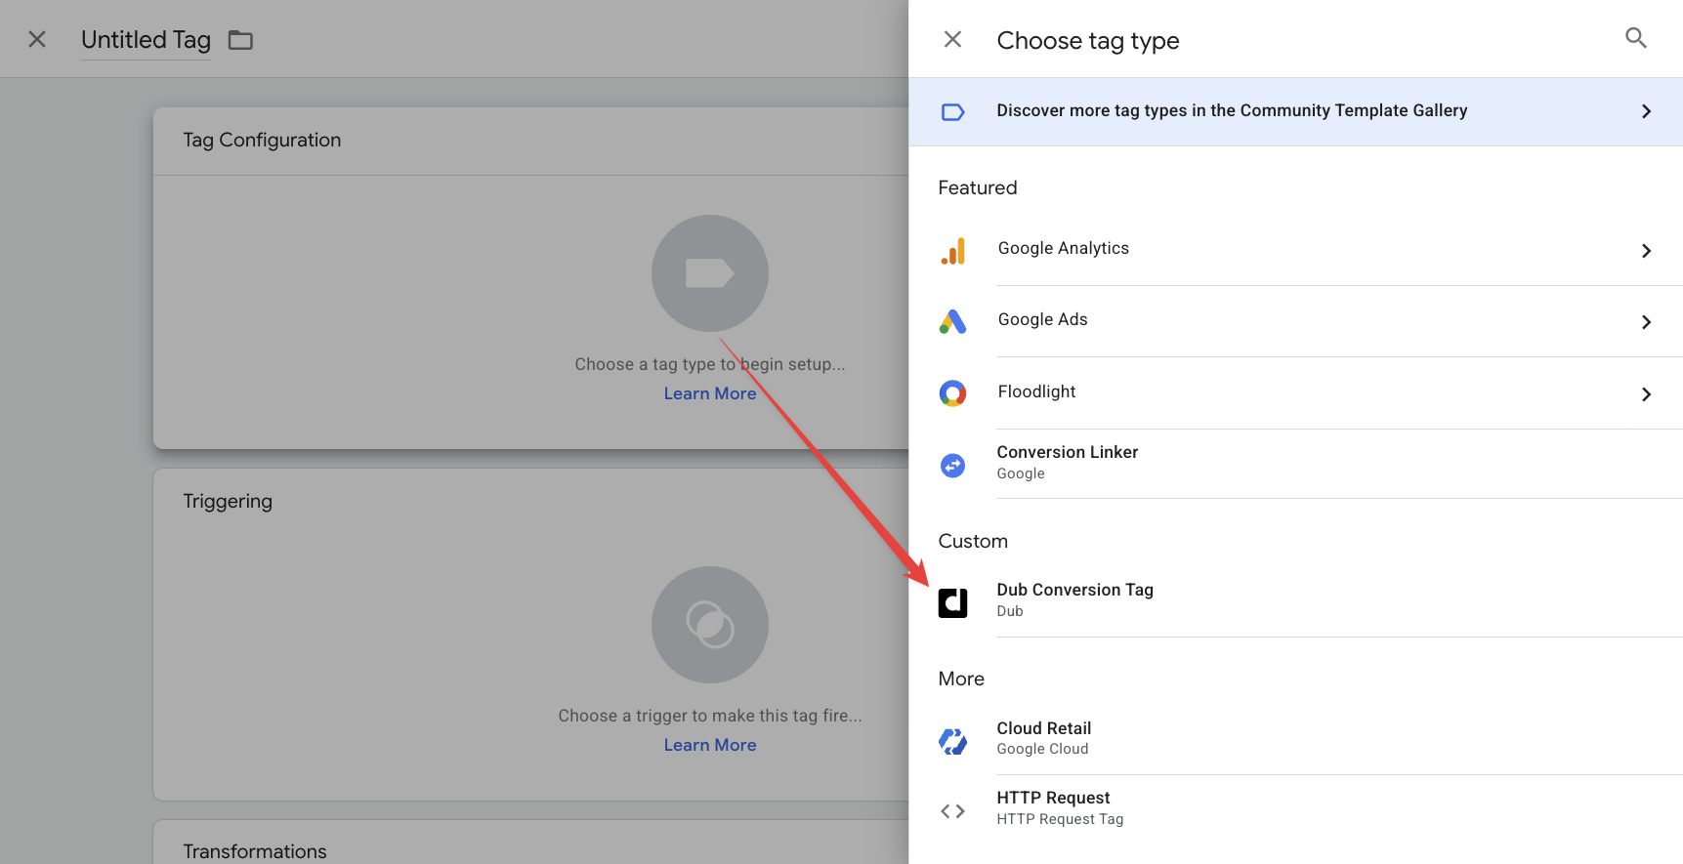Open tag type search magnifier

click(1636, 38)
